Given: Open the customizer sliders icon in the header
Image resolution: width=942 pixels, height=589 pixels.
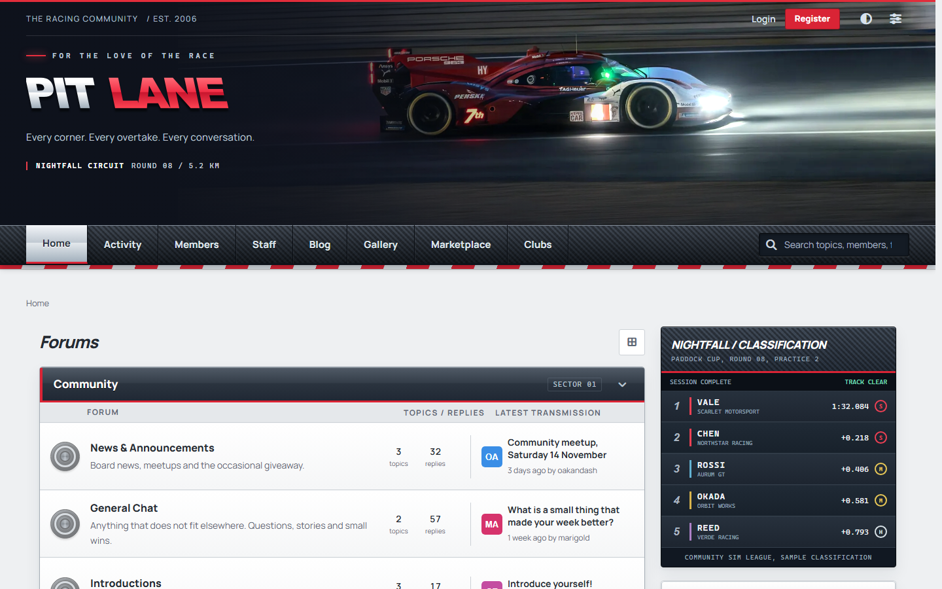Looking at the screenshot, I should (x=896, y=19).
